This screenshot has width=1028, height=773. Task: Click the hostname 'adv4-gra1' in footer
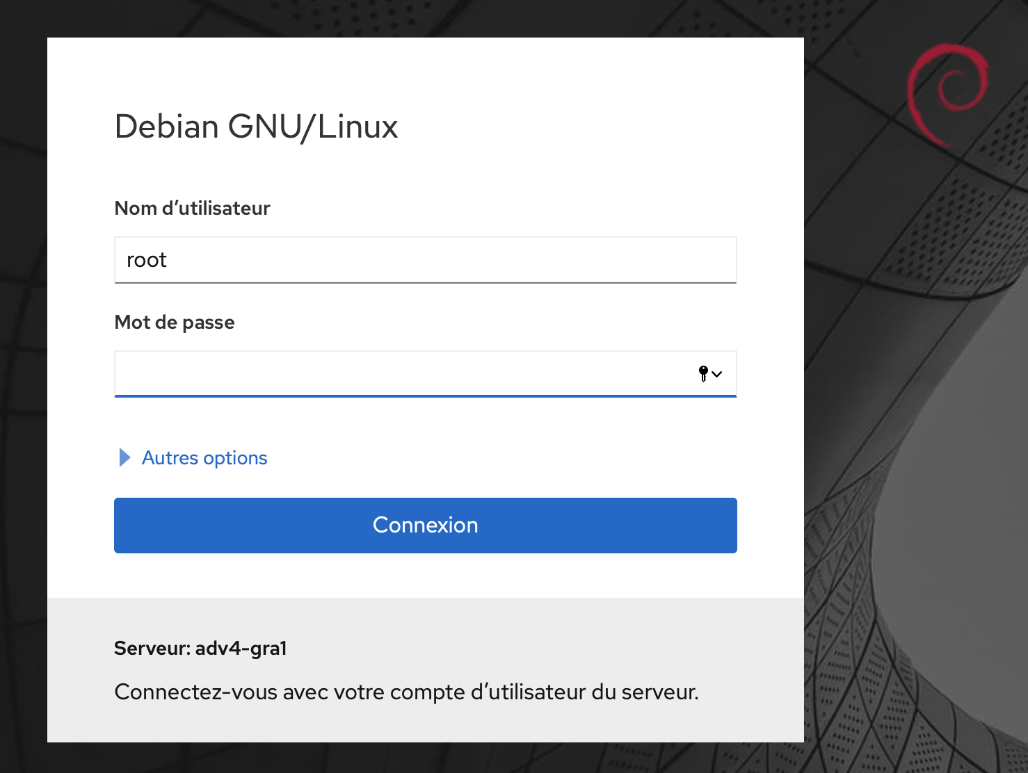[241, 649]
